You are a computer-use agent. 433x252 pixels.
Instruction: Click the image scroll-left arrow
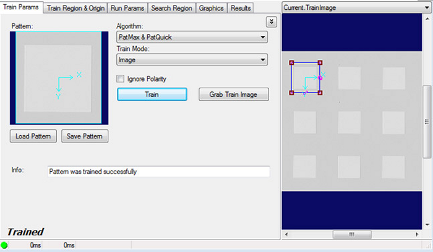tap(285, 235)
